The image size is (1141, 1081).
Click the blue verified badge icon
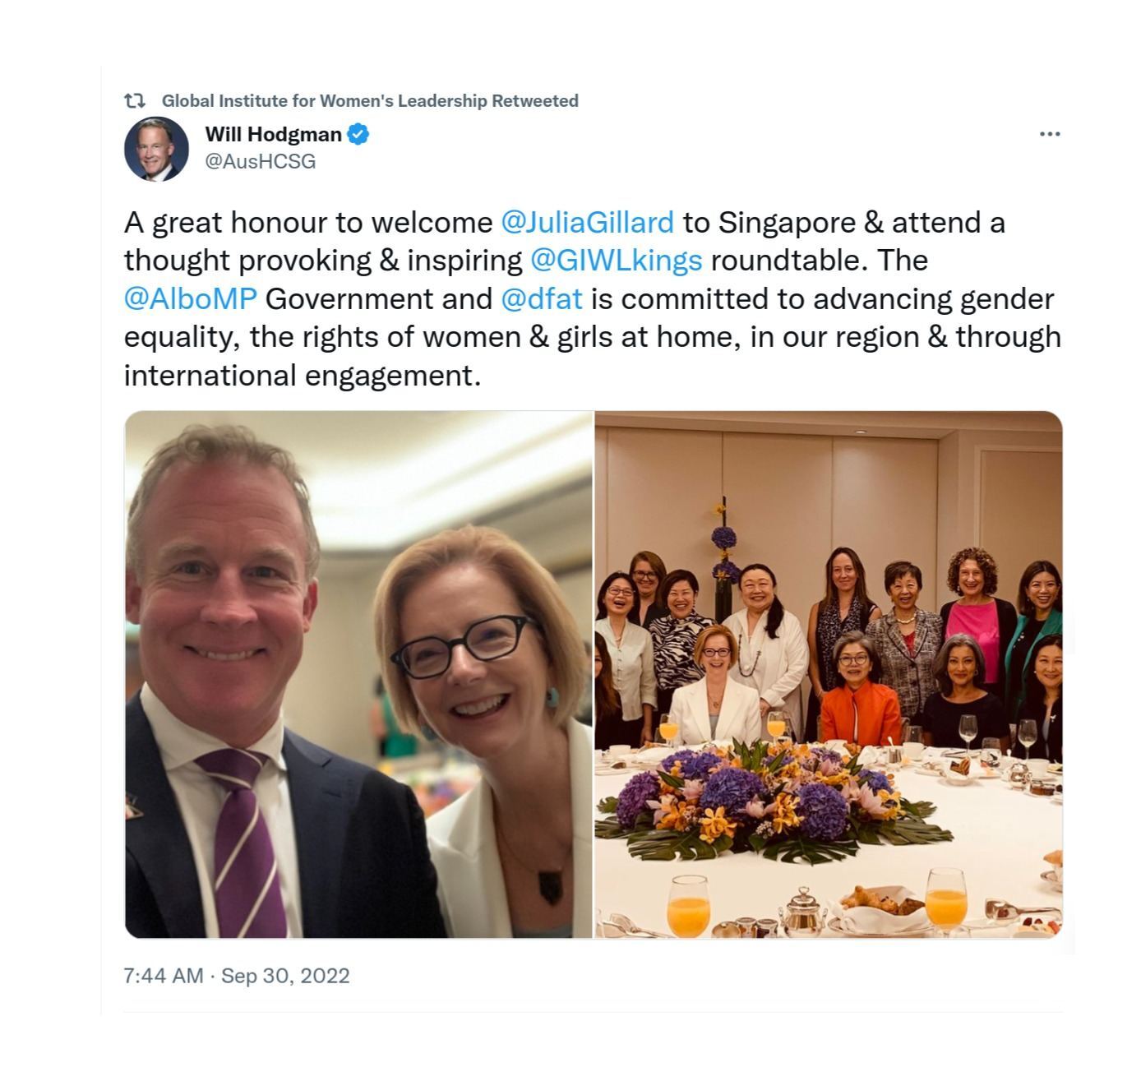[x=358, y=134]
